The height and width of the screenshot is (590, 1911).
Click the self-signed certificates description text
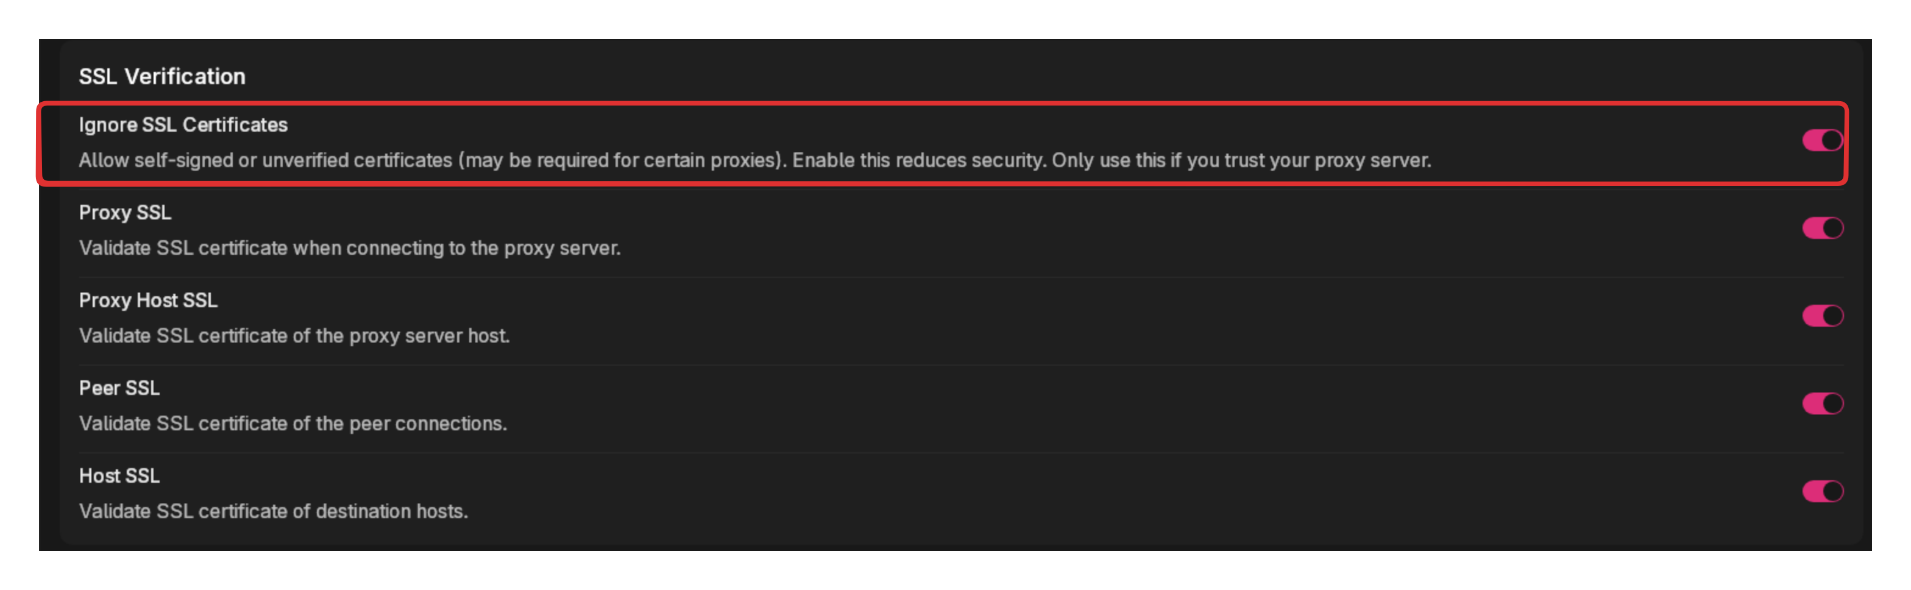pyautogui.click(x=756, y=160)
